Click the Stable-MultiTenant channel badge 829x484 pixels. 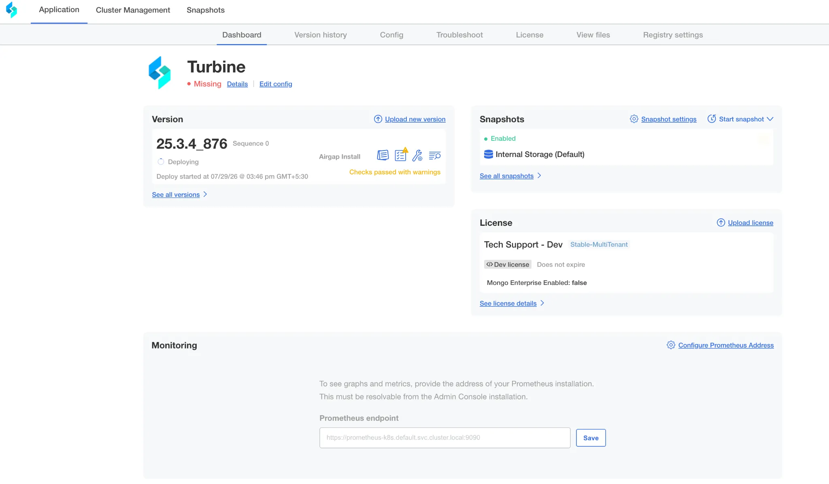[x=599, y=244]
